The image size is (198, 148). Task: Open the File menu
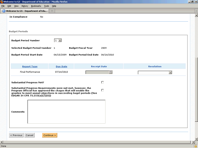[3, 6]
